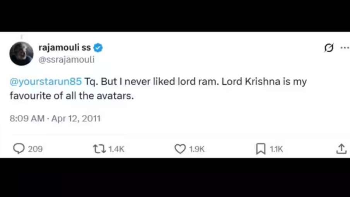Click the blue verified badge
Screen dimensions: 350x197
pyautogui.click(x=98, y=48)
